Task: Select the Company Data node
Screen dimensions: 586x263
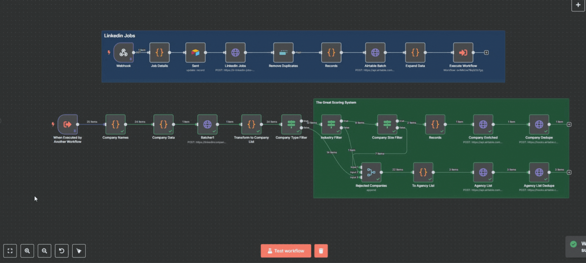Action: [163, 124]
